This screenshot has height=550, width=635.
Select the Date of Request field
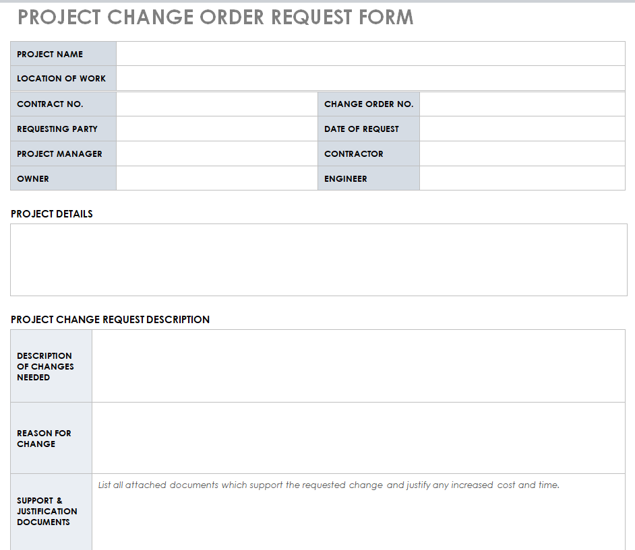(x=522, y=129)
